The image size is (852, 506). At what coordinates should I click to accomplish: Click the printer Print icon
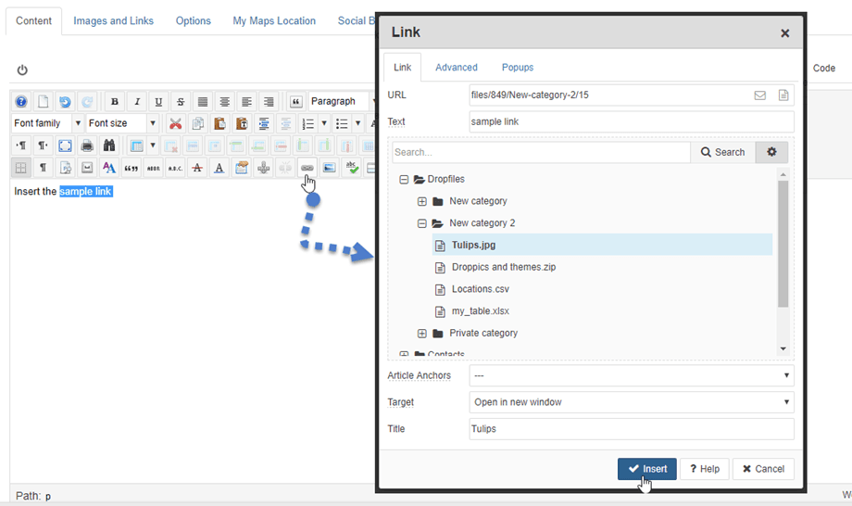[87, 145]
